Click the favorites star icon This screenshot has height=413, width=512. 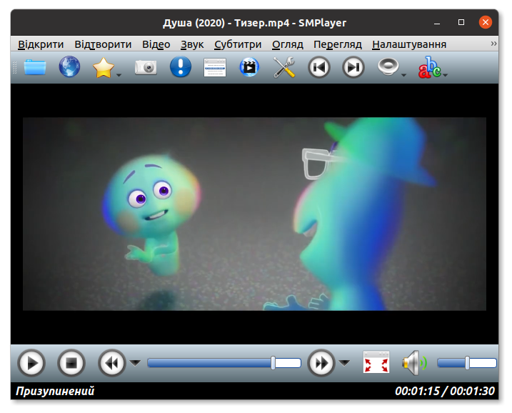103,68
